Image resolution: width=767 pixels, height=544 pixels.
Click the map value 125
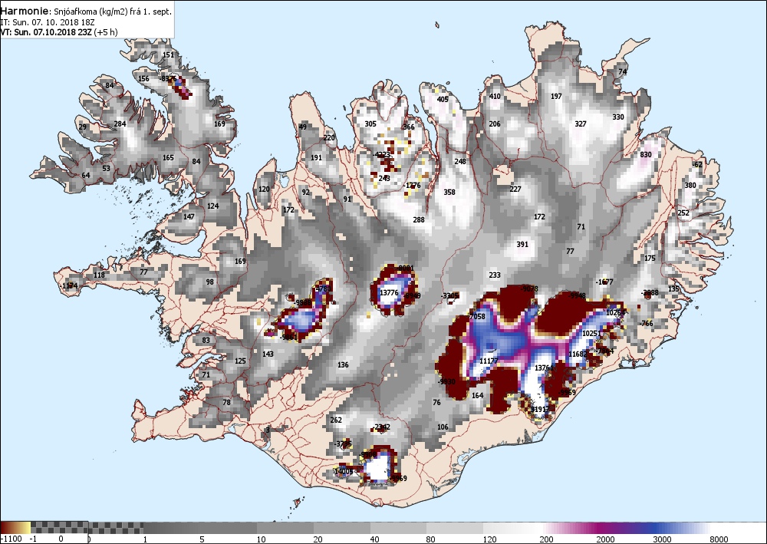240,361
